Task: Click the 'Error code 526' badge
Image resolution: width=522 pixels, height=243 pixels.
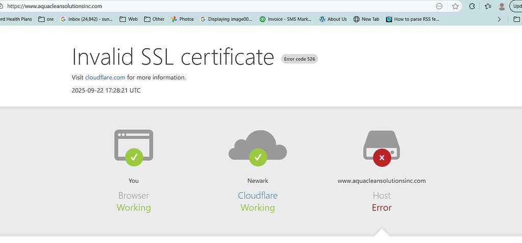Action: pyautogui.click(x=299, y=59)
